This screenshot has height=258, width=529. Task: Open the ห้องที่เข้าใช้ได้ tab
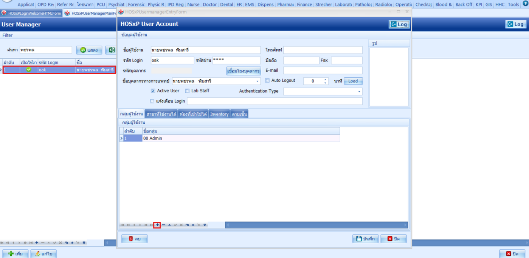[193, 114]
